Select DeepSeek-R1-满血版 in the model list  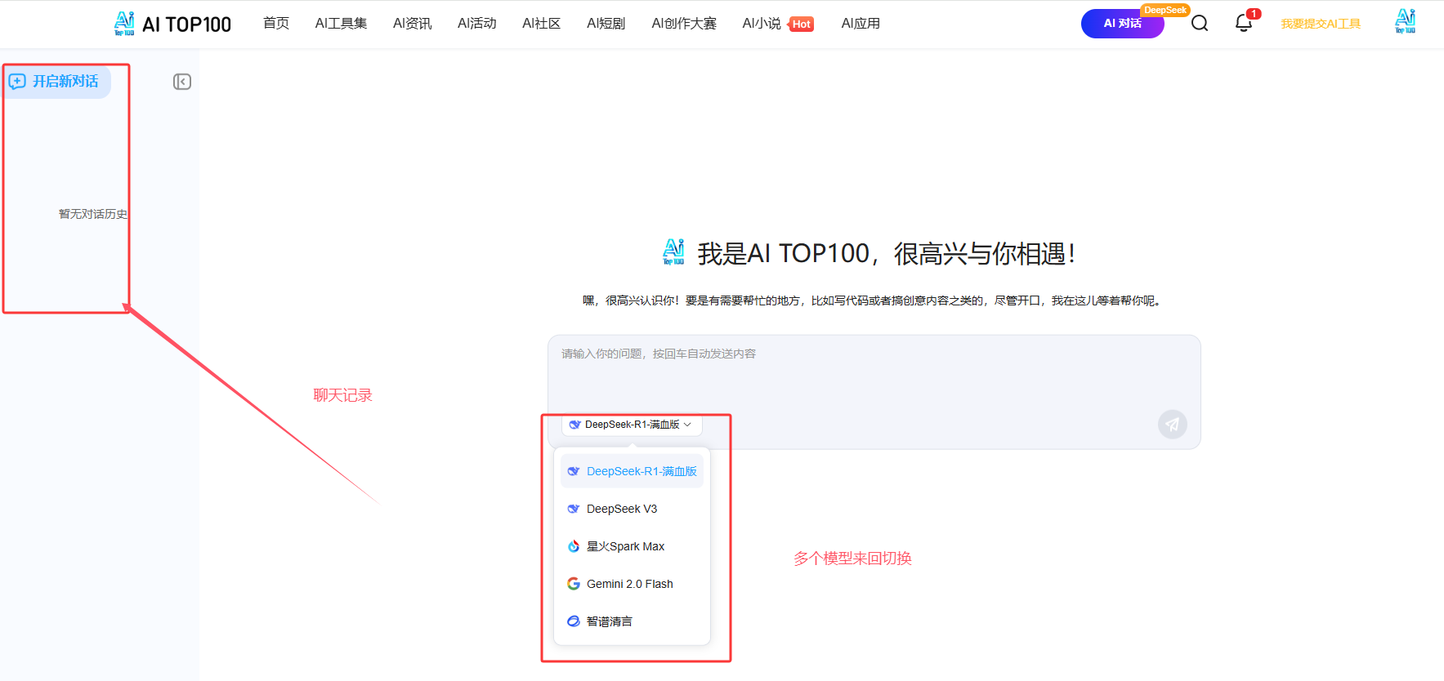632,471
